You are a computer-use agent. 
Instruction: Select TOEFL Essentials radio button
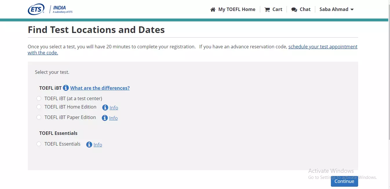click(39, 144)
